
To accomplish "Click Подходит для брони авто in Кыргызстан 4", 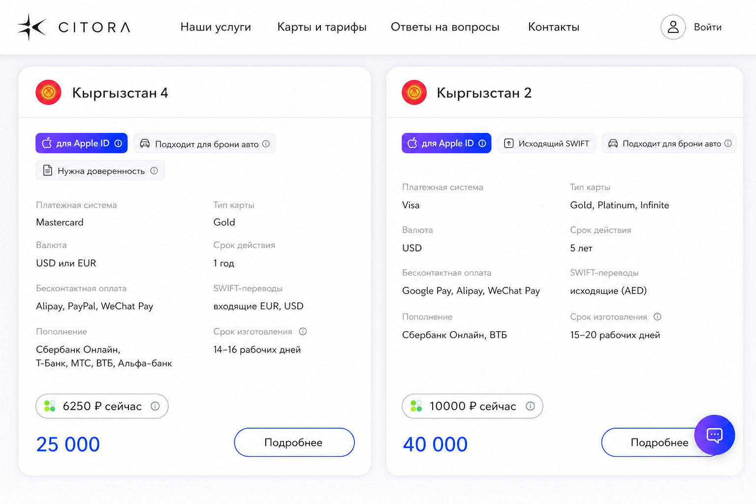I will coord(204,144).
